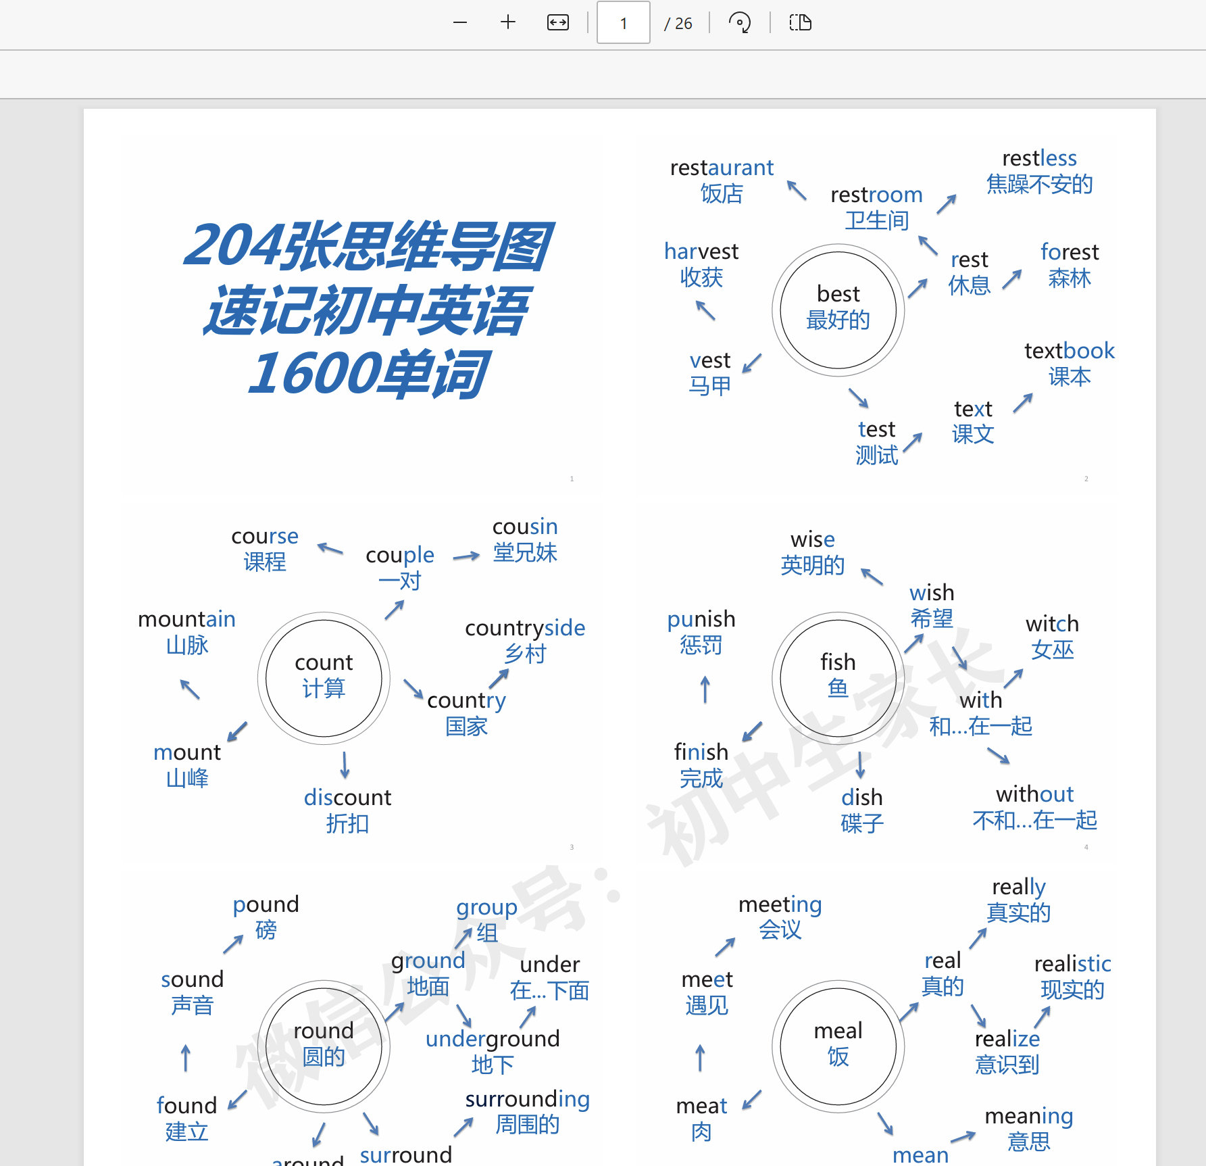Click the zoom out minus icon
Image resolution: width=1206 pixels, height=1166 pixels.
coord(460,23)
